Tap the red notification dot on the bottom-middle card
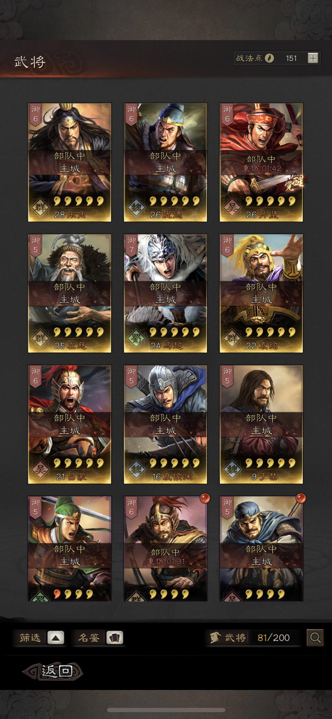The width and height of the screenshot is (332, 719). coord(205,498)
